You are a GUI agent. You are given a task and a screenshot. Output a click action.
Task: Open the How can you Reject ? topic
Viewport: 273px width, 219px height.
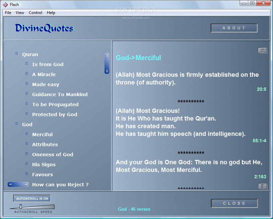pos(61,185)
